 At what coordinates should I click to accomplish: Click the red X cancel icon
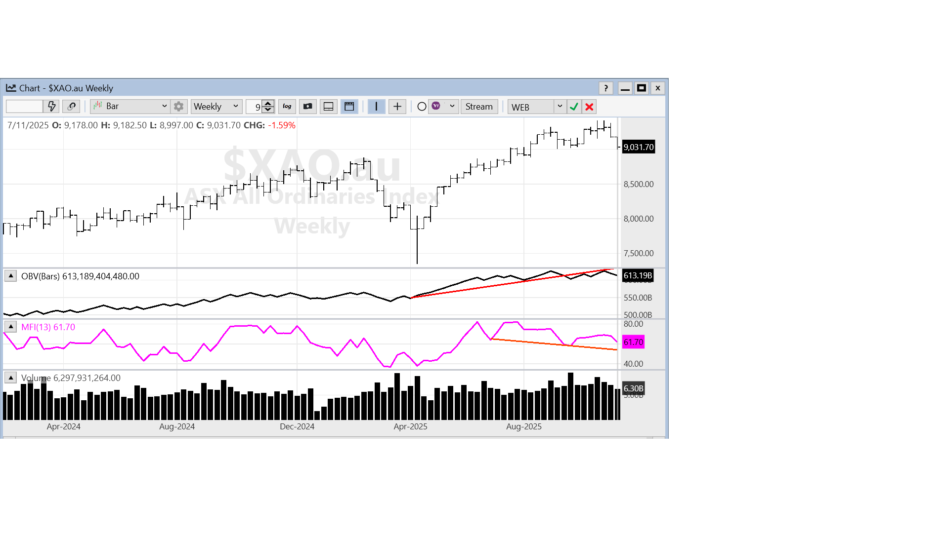coord(589,107)
